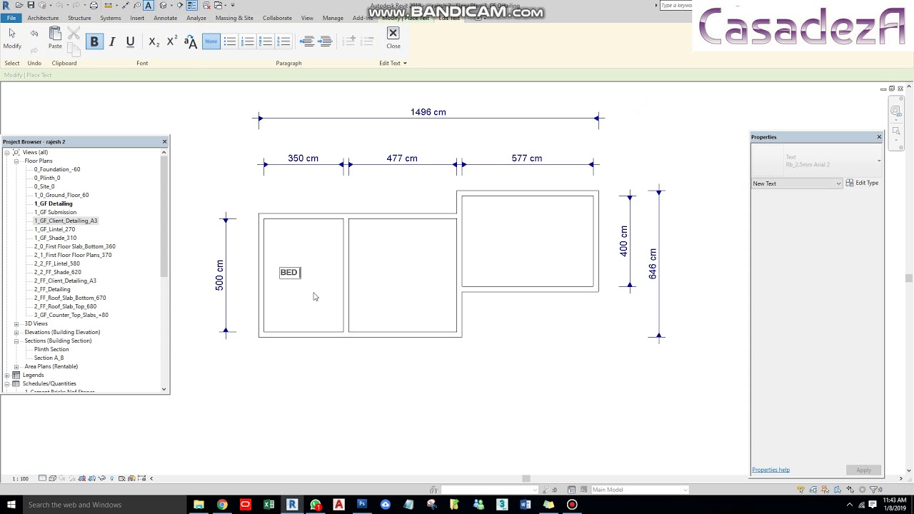914x514 pixels.
Task: Click the 1 : 100 view scale
Action: 21,478
